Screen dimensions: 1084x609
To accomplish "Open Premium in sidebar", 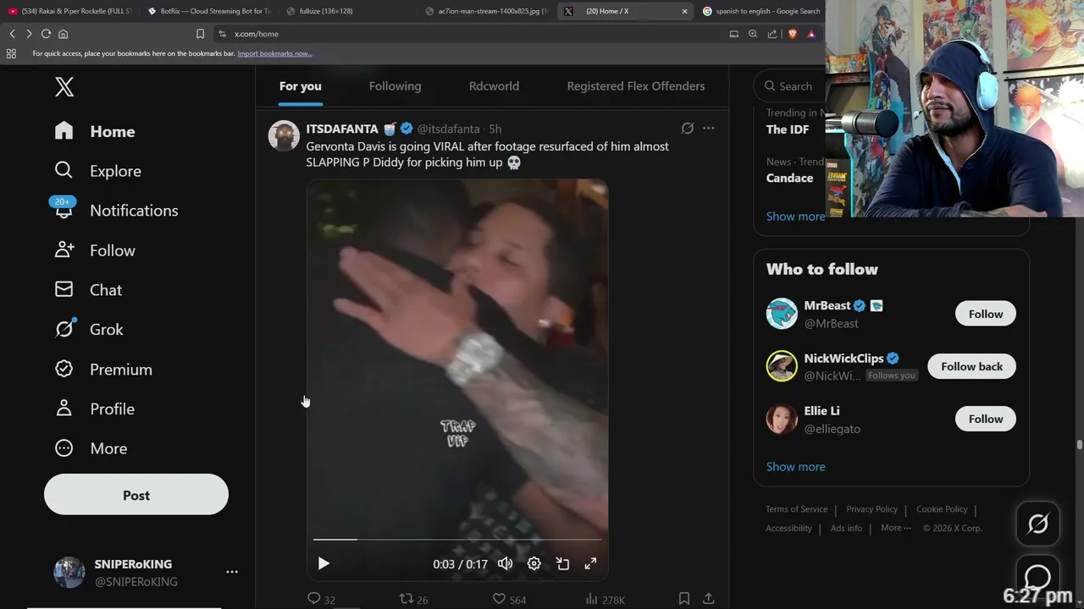I will (103, 370).
